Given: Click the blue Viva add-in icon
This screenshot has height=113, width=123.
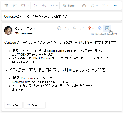Looking at the screenshot, I should [100, 28].
